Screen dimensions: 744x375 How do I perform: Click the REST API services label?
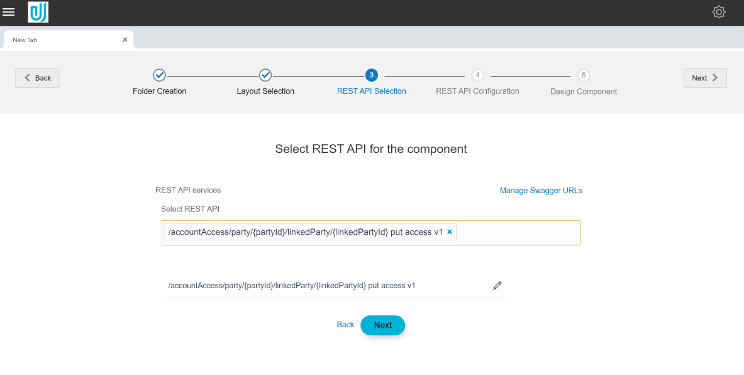coord(188,190)
